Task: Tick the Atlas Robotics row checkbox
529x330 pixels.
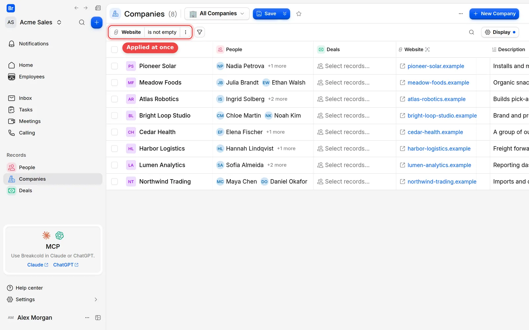Action: click(x=114, y=99)
